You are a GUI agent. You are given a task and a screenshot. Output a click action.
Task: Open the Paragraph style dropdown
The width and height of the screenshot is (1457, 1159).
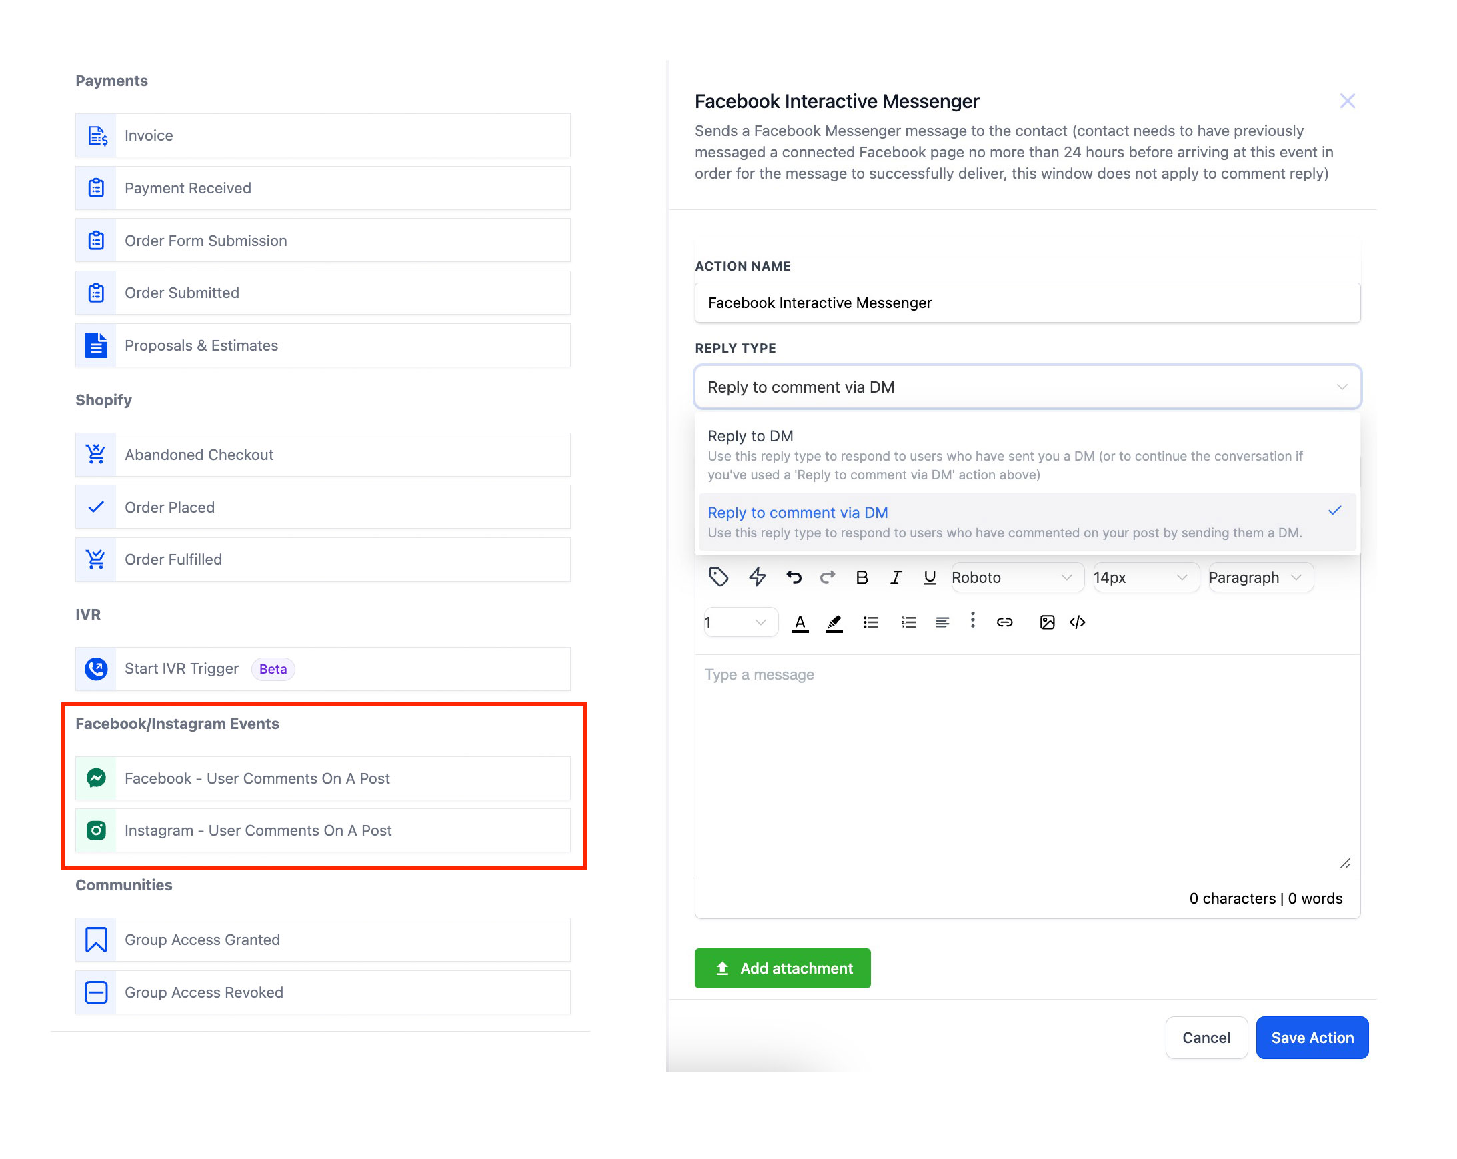[x=1260, y=577]
